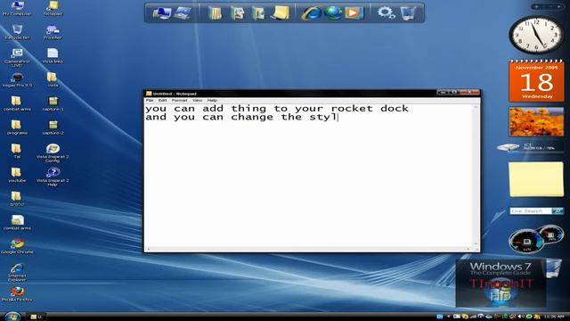Open the vista folder on desktop
The image size is (570, 321).
click(53, 79)
